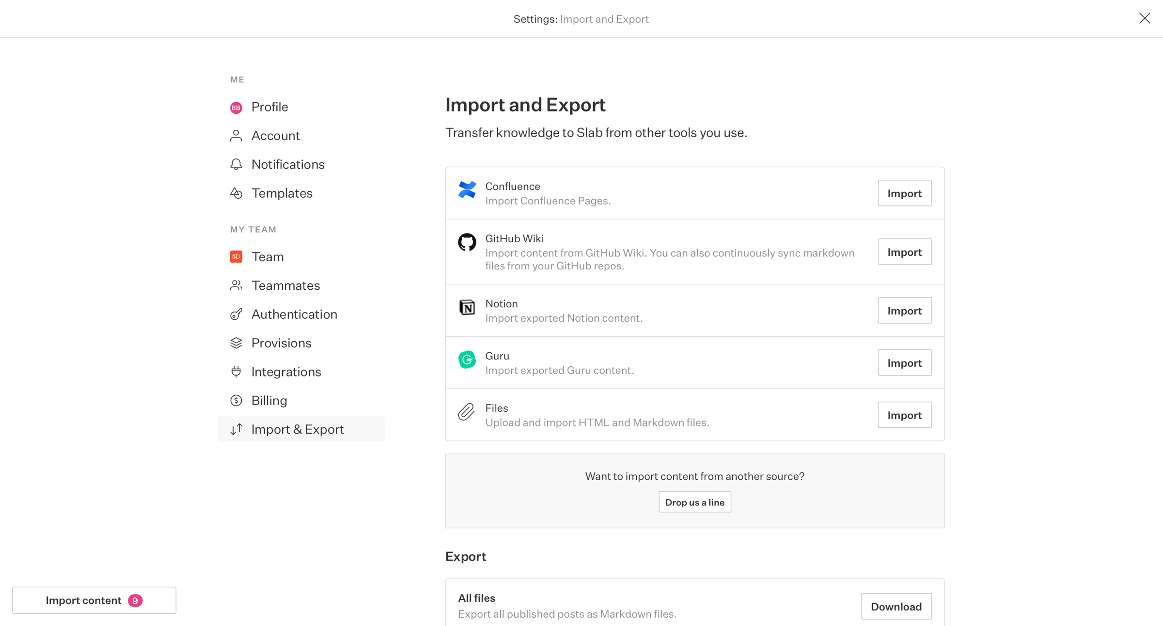Click the Import & Export arrows icon
The height and width of the screenshot is (626, 1163).
pos(236,429)
